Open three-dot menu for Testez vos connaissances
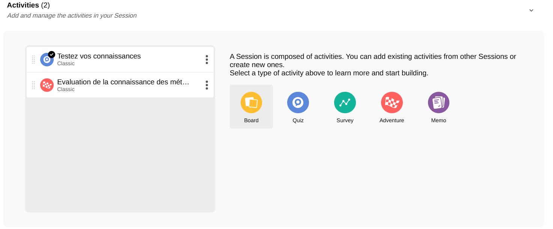The image size is (553, 229). pos(206,60)
